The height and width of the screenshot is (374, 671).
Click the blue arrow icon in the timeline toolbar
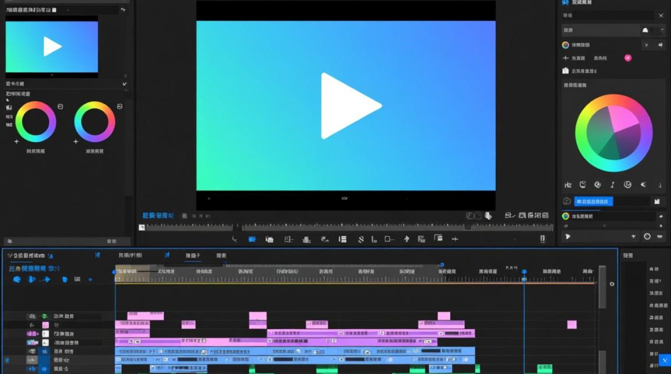click(x=45, y=280)
